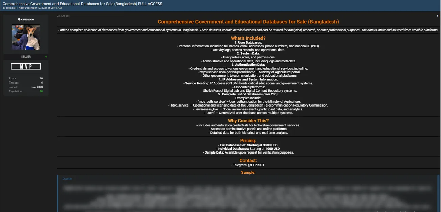Open crymore profile from sidebar username
The image size is (441, 212).
(27, 20)
